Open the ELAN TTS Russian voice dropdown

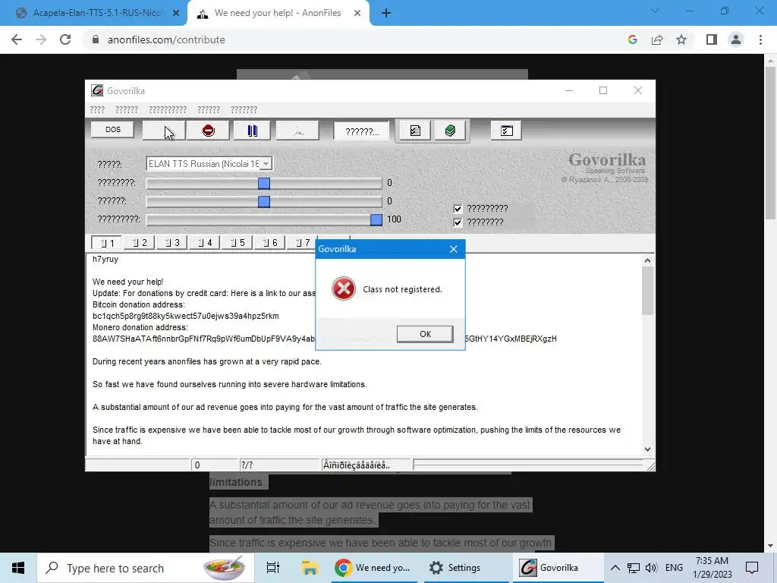click(266, 164)
